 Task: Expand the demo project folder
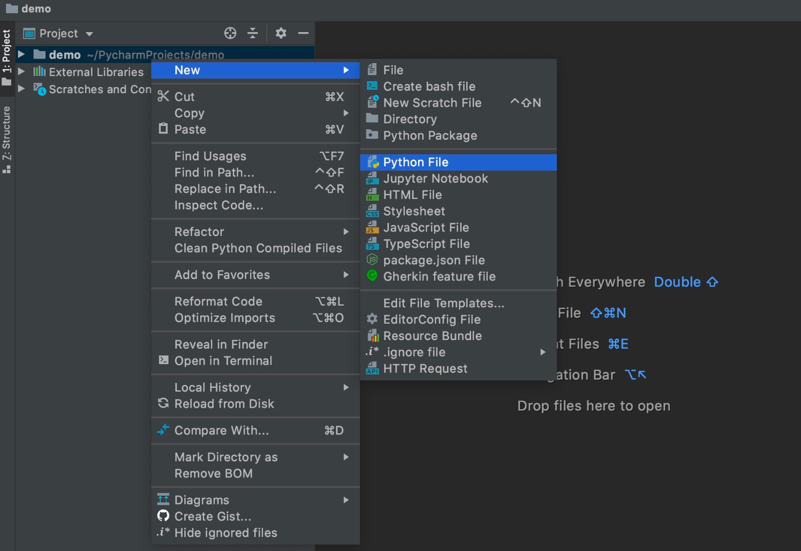pyautogui.click(x=21, y=54)
